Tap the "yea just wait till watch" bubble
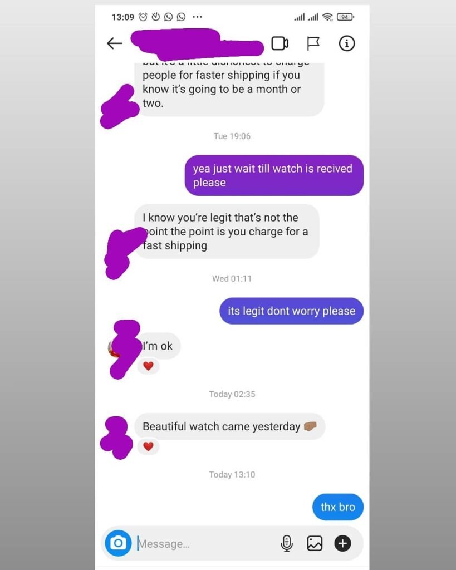Screen dimensions: 456x570 pyautogui.click(x=274, y=175)
